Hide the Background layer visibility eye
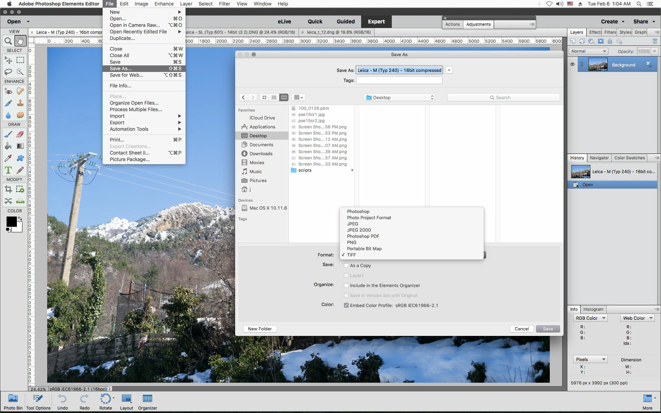This screenshot has width=661, height=413. click(x=572, y=64)
